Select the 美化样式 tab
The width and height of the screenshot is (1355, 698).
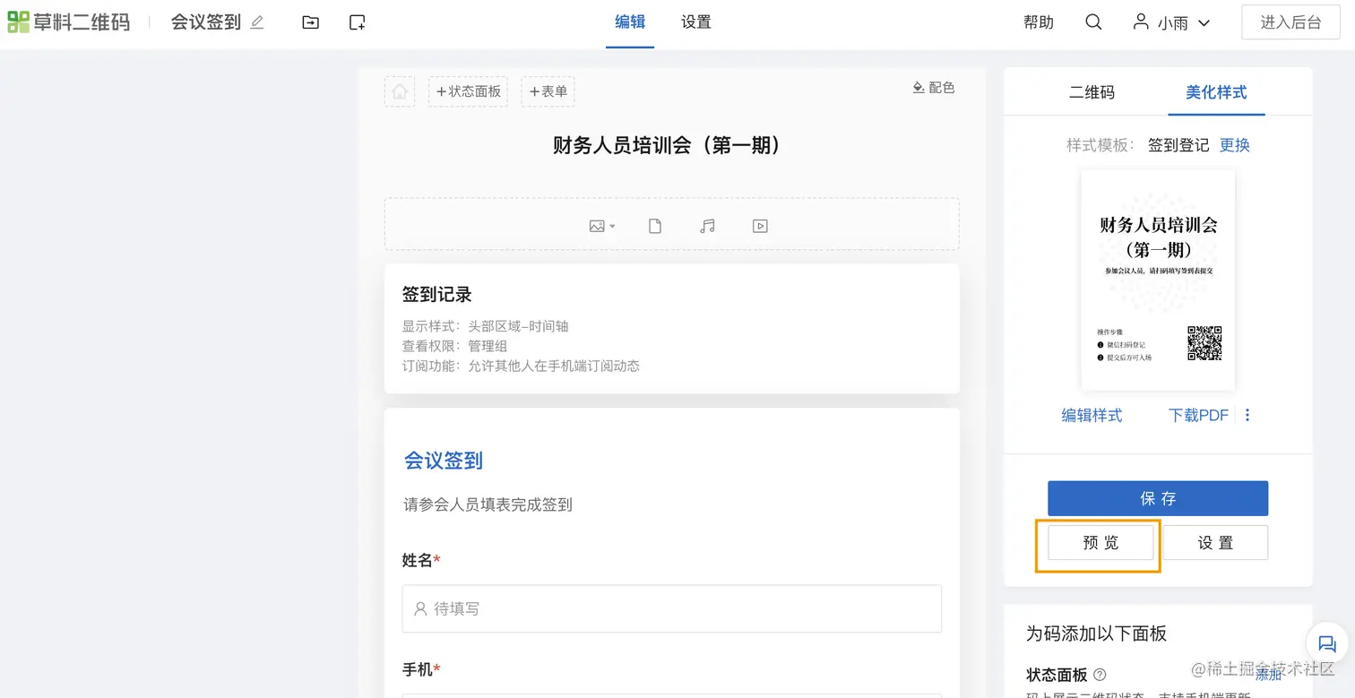(1216, 92)
